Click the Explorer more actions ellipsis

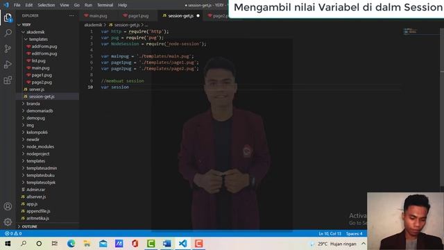click(x=71, y=15)
